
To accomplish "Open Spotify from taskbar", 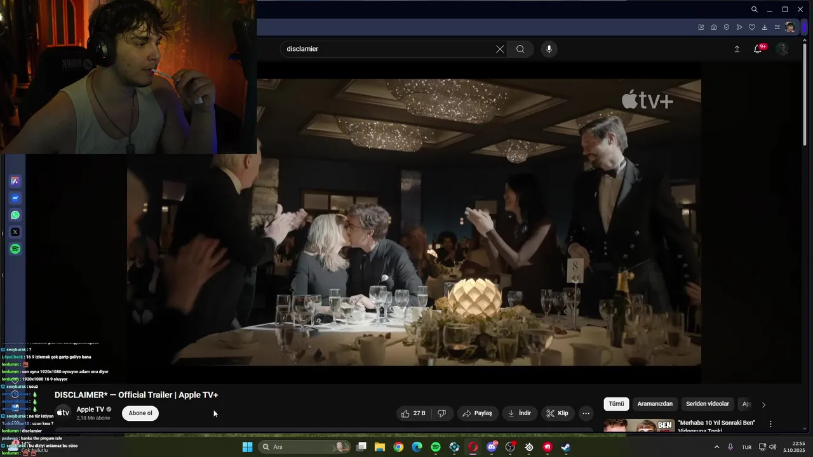I will point(436,447).
